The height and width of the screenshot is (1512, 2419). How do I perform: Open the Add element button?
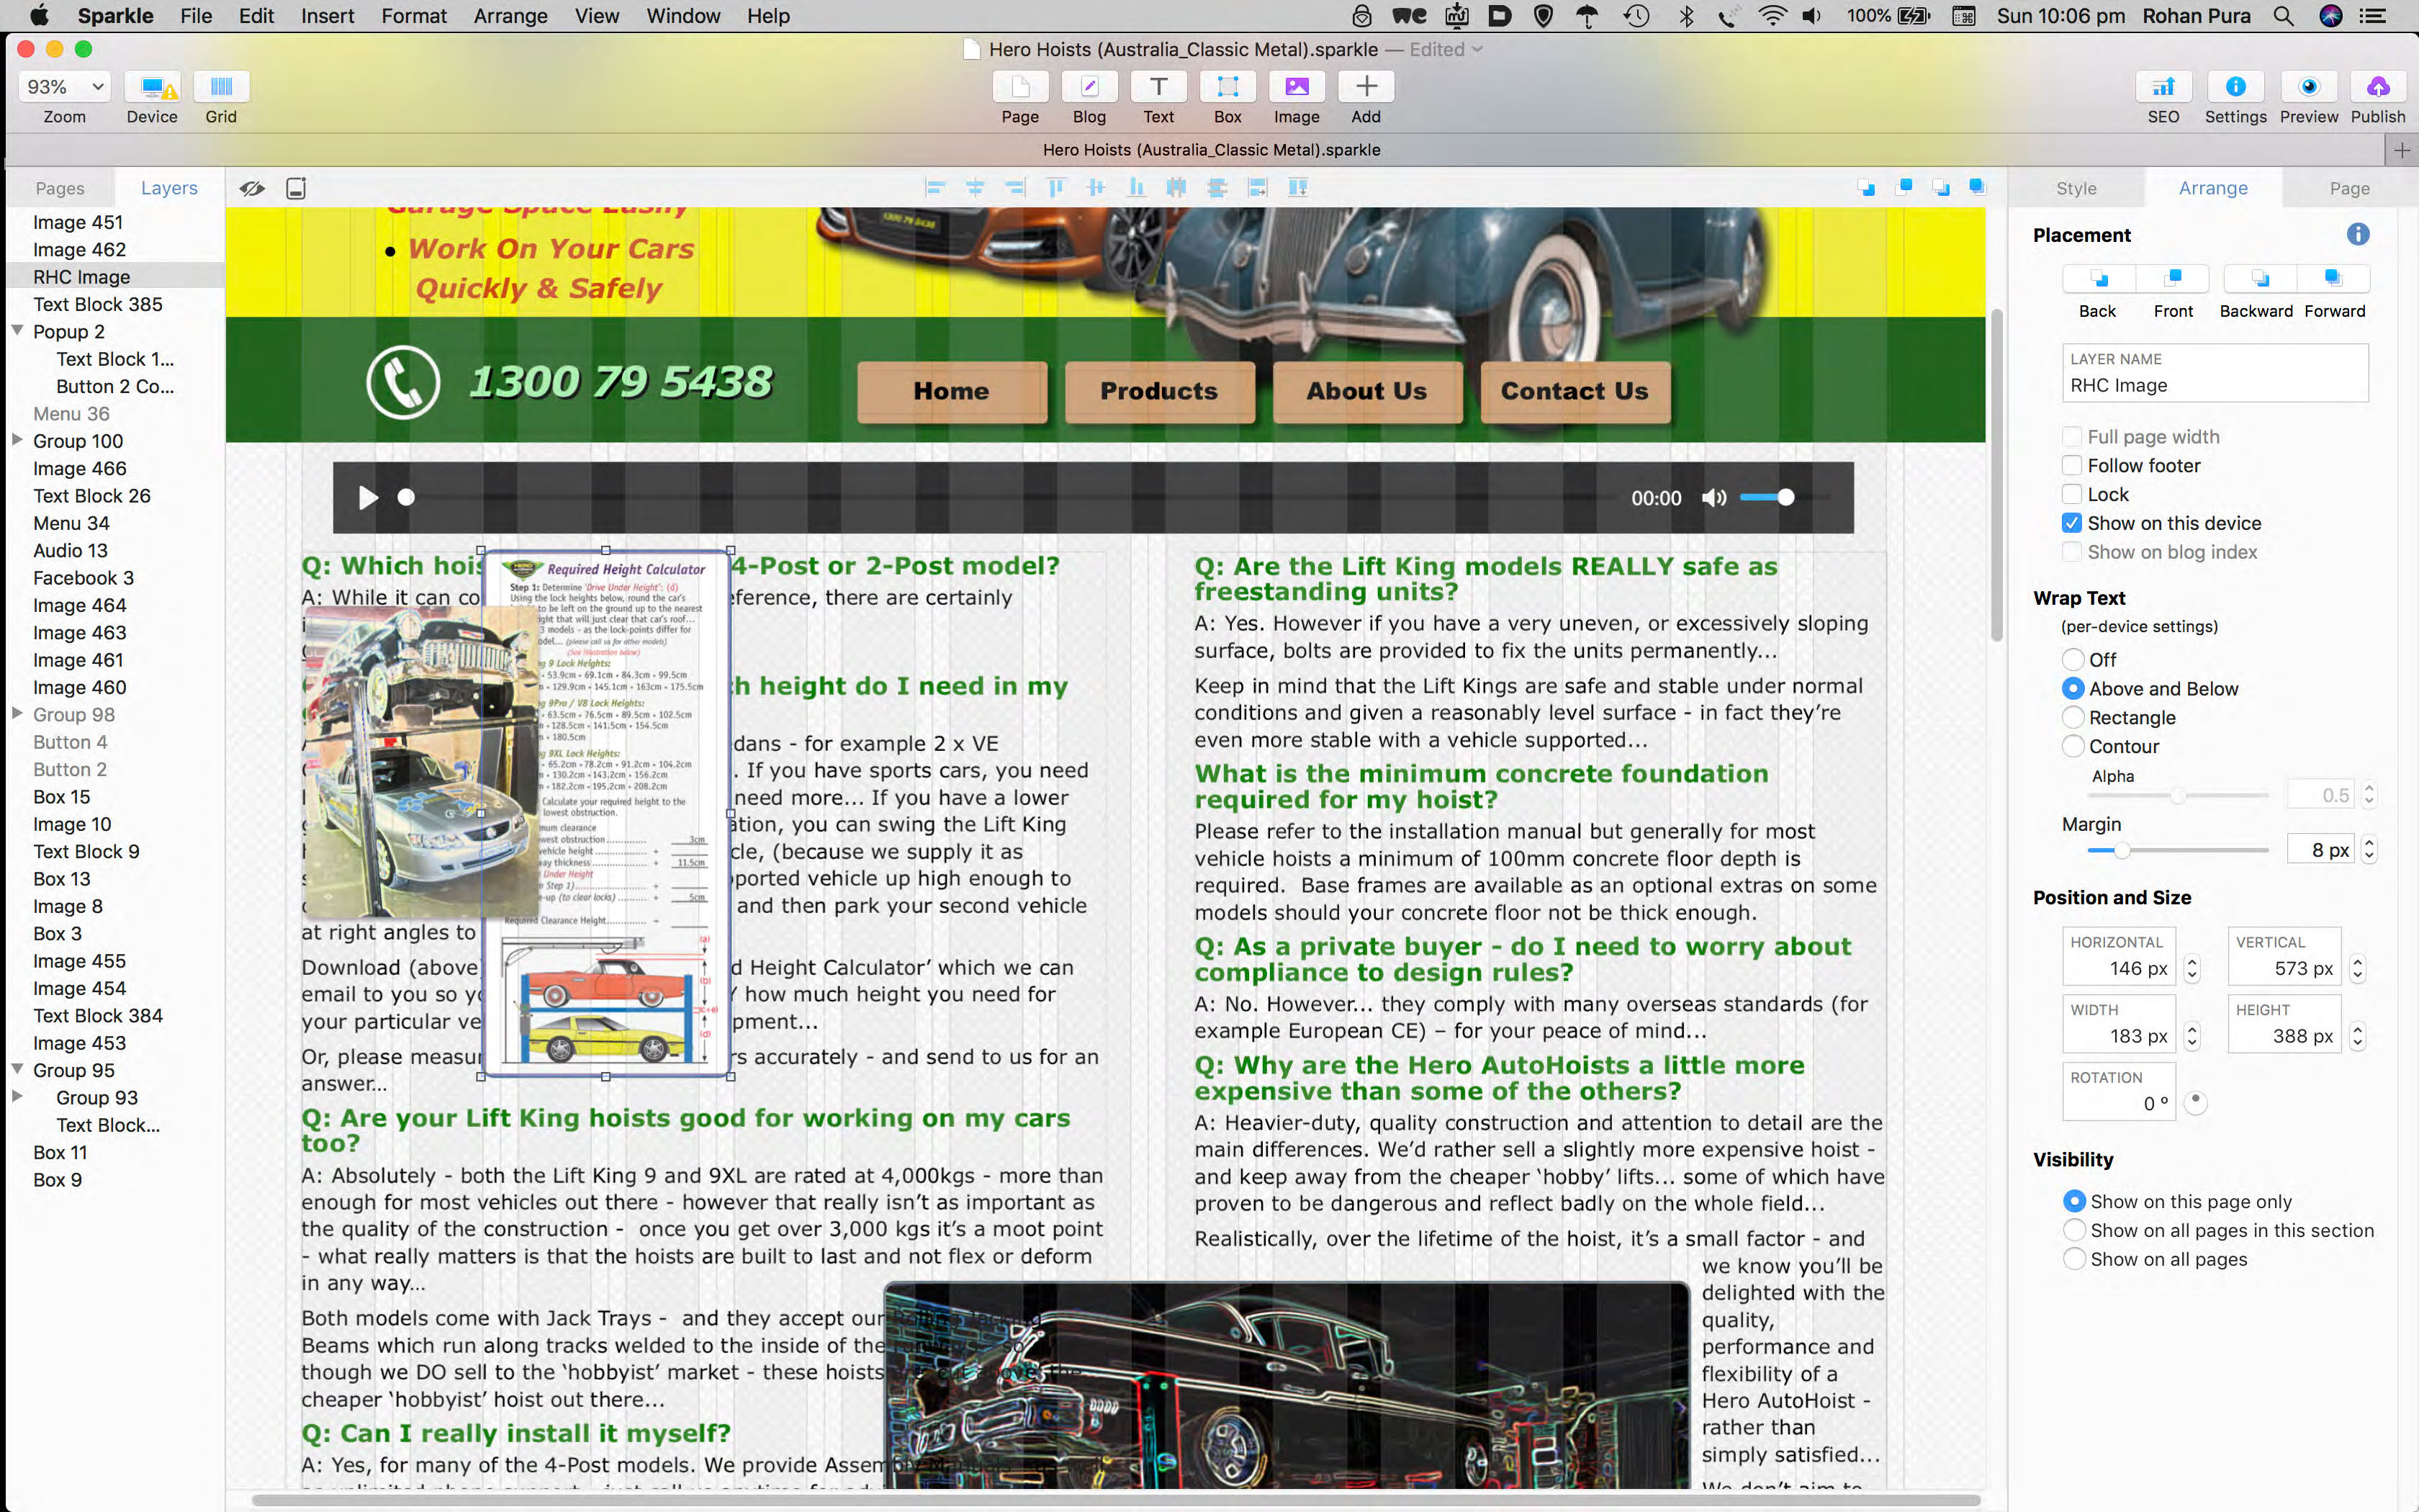(1366, 87)
